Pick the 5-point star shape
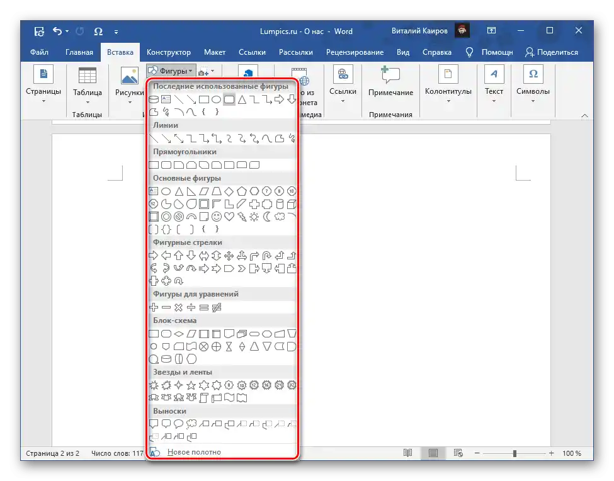 pyautogui.click(x=191, y=385)
